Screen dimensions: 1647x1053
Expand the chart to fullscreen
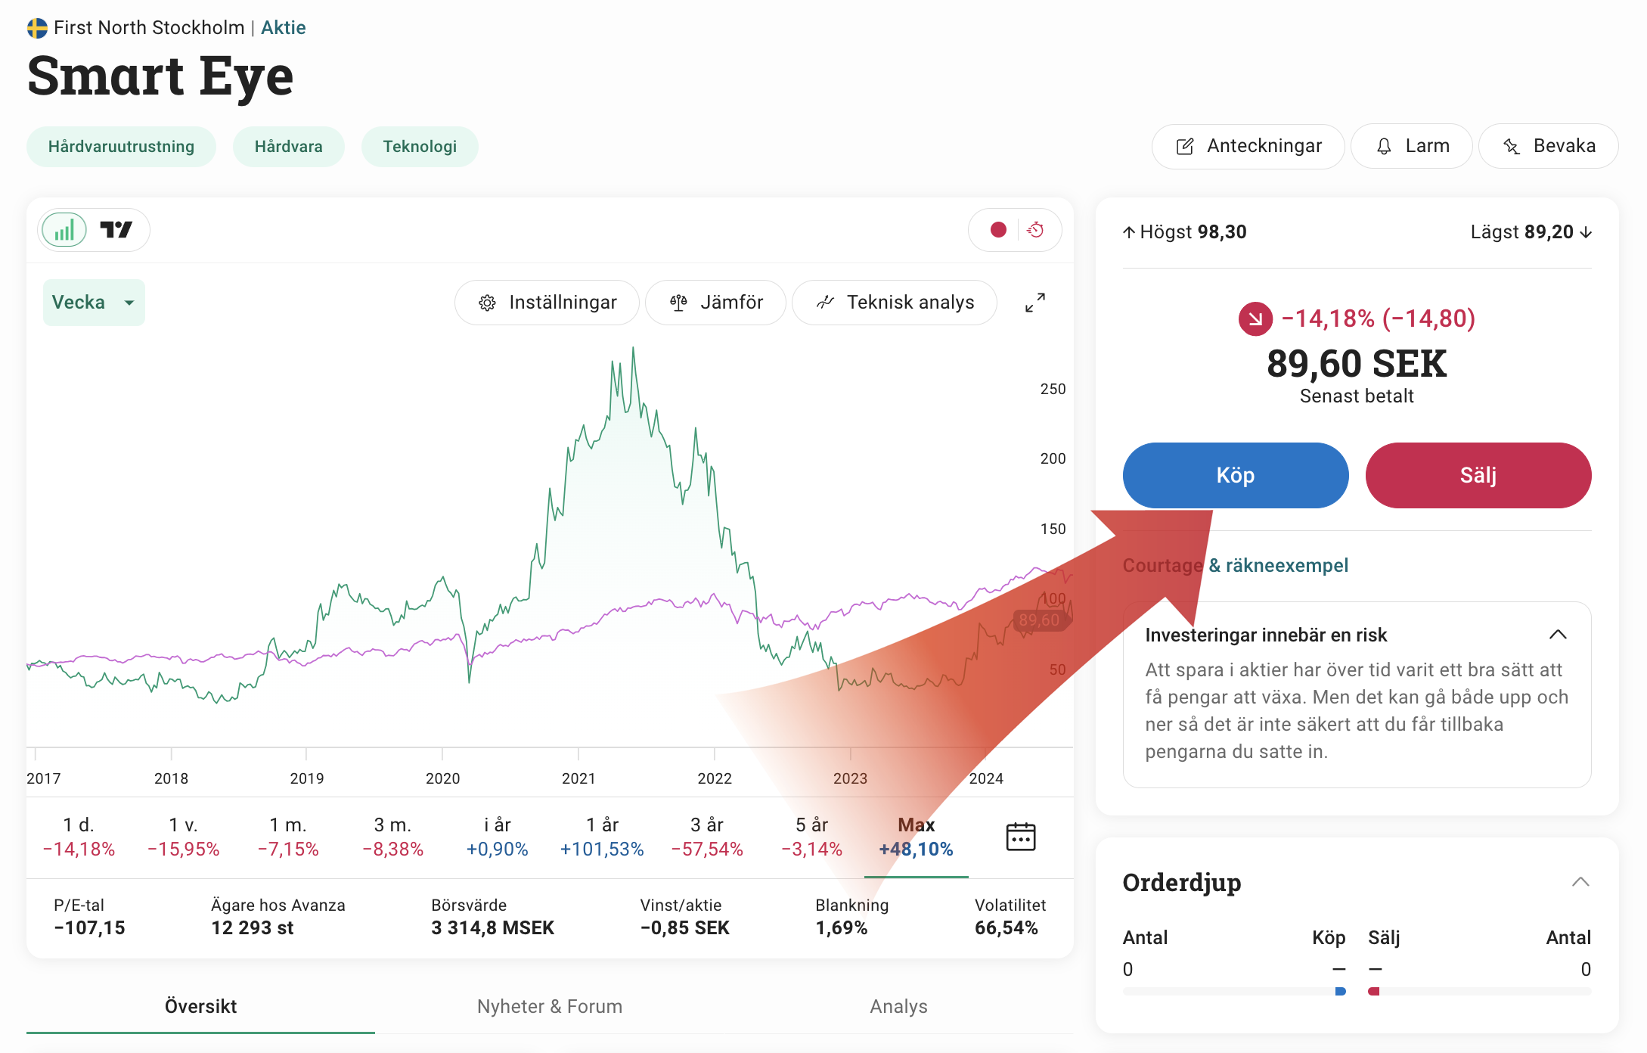pyautogui.click(x=1035, y=303)
